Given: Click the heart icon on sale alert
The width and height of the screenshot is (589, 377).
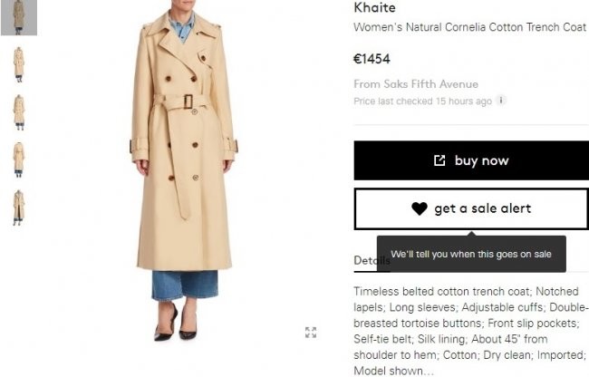Looking at the screenshot, I should pyautogui.click(x=419, y=208).
